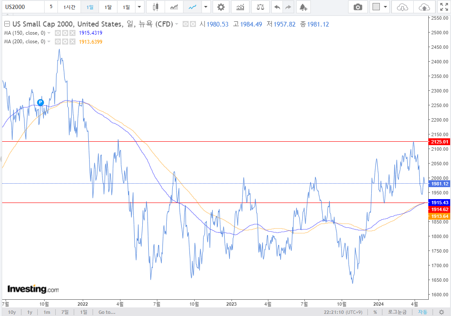This screenshot has height=316, width=451.
Task: Open dropdown arrow after (CFD) title
Action: [x=177, y=24]
